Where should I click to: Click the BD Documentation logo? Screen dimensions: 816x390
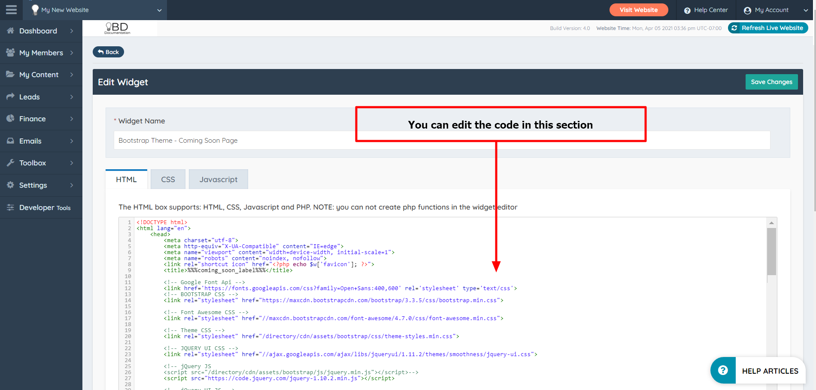click(x=117, y=28)
